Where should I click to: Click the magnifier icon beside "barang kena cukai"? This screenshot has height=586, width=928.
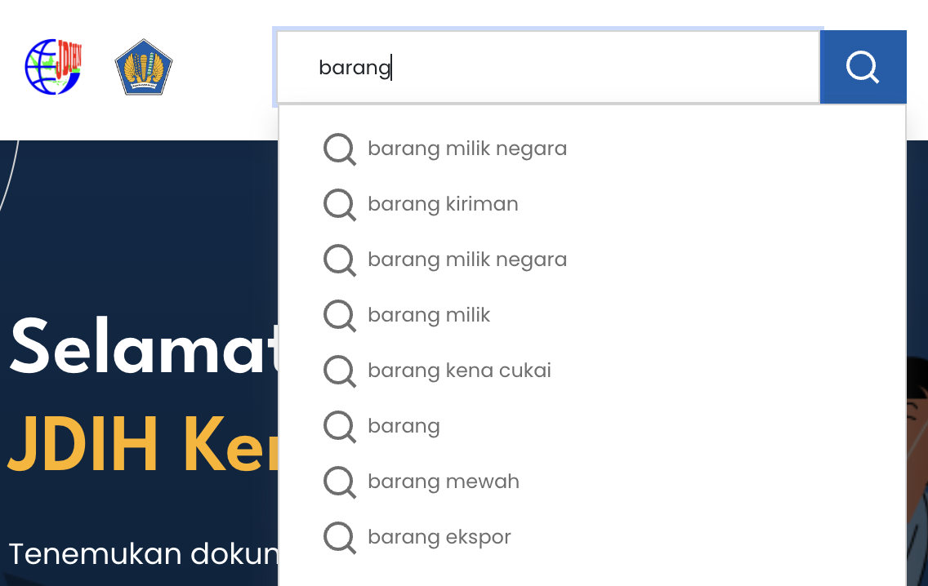tap(339, 371)
